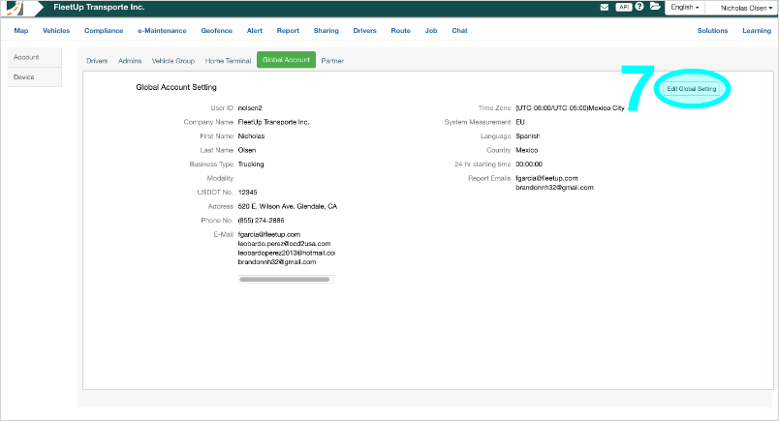Open the mail envelope icon
The width and height of the screenshot is (779, 421).
pyautogui.click(x=605, y=8)
